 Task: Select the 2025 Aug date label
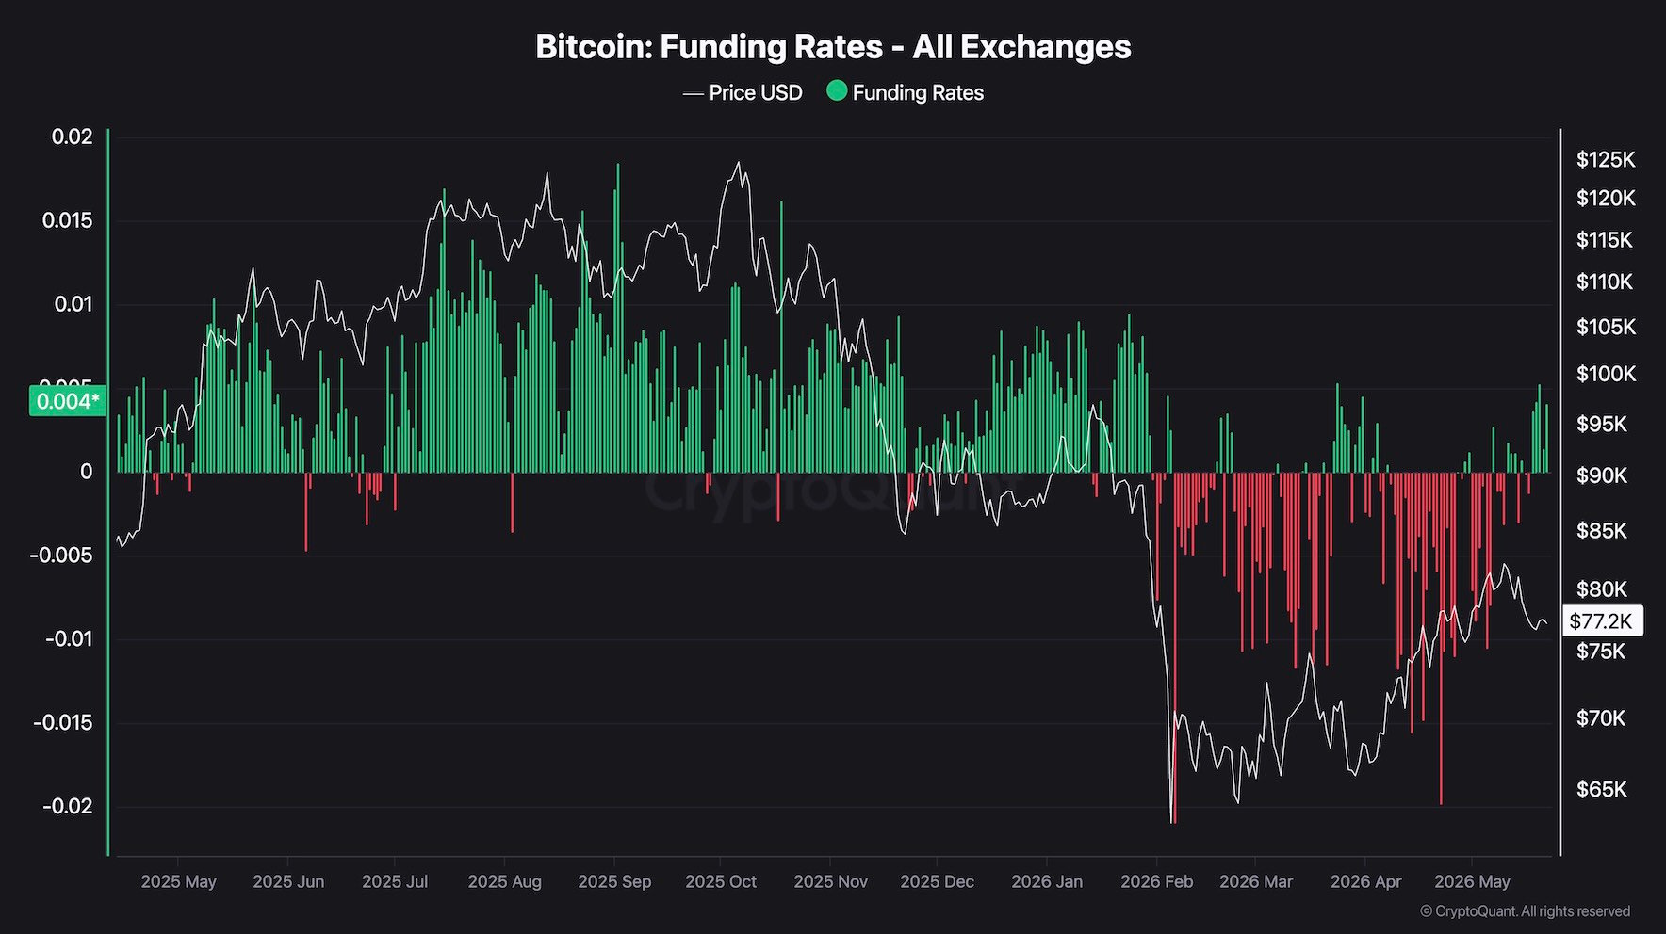click(x=504, y=881)
